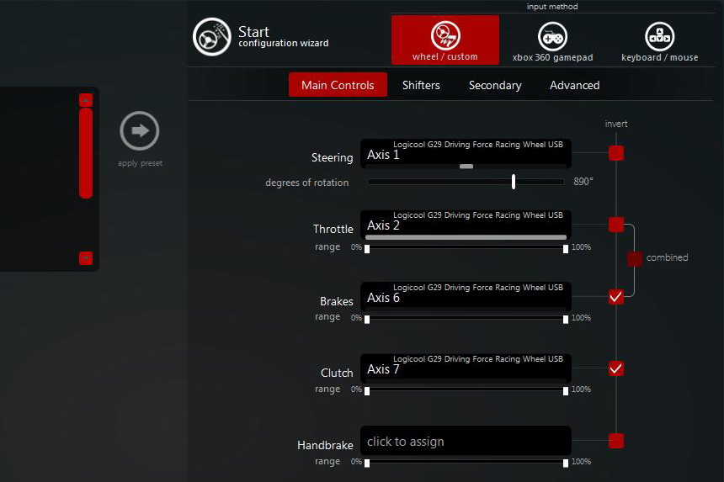Go to the Advanced tab
Image resolution: width=724 pixels, height=482 pixels.
(575, 85)
